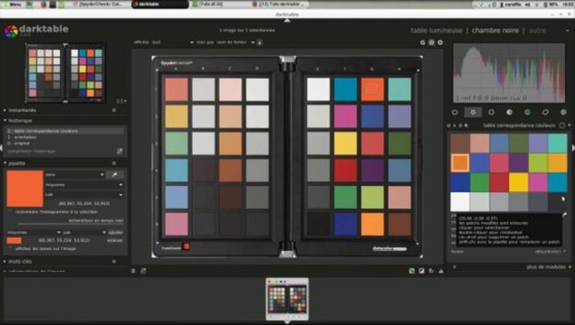Viewport: 575px width, 325px height.
Task: Click the reset icon beside pipette
Action: click(x=114, y=163)
